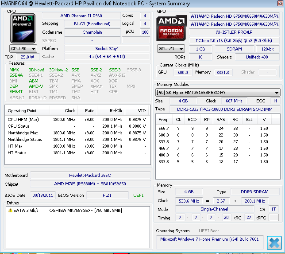
Task: Click the Hewlett-Packard 366C motherboard field
Action: (90, 176)
